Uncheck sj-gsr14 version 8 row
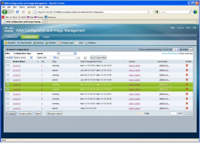Image resolution: width=200 pixels, height=143 pixels. (8, 89)
